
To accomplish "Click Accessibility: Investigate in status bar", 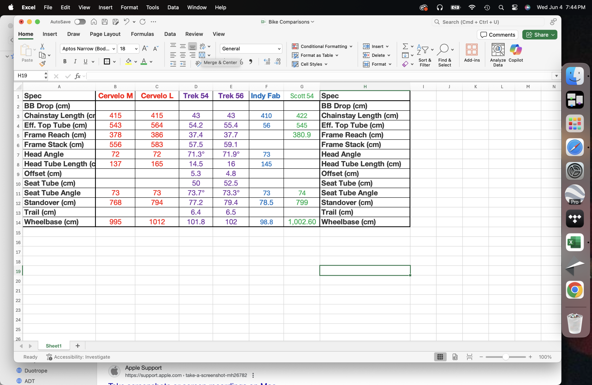I will point(78,357).
